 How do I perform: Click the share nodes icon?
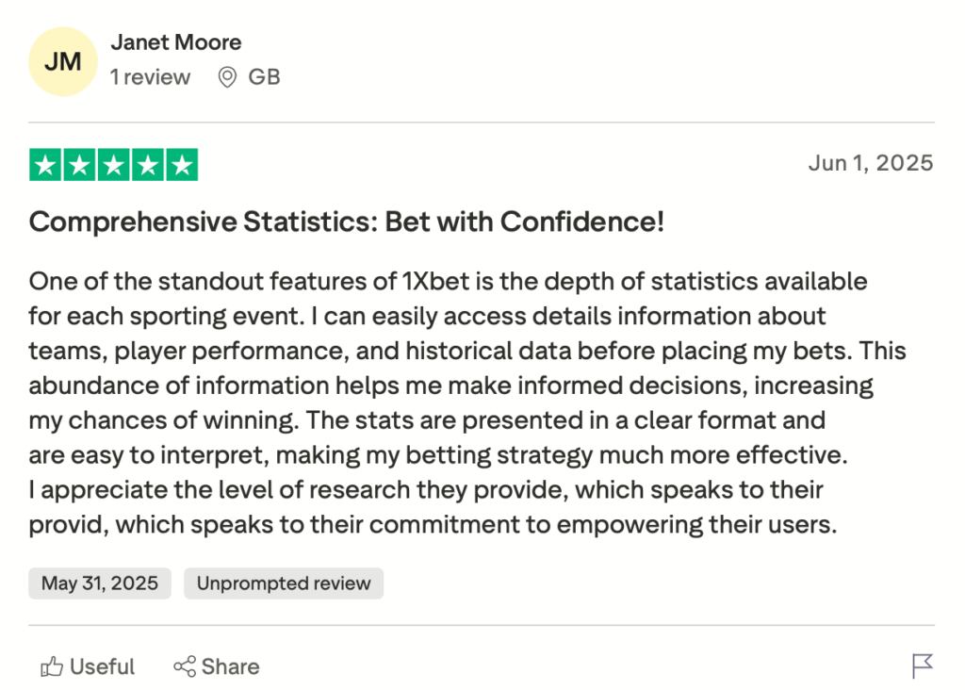pyautogui.click(x=185, y=666)
